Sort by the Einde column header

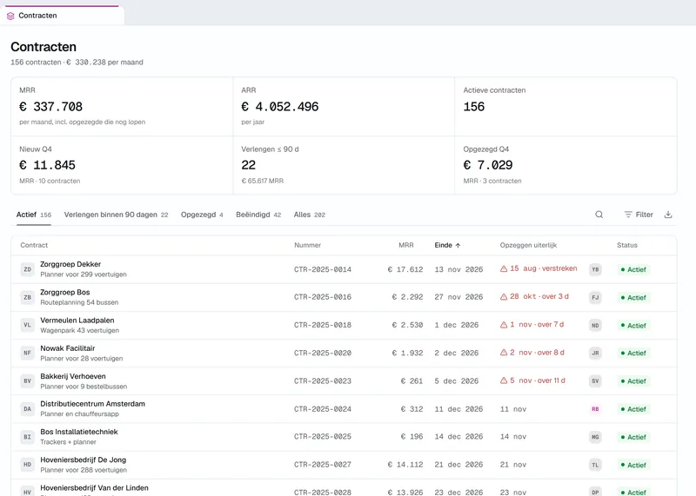pos(447,245)
